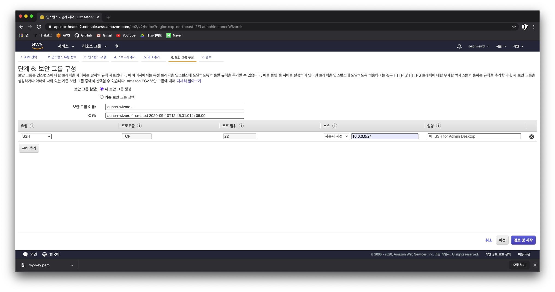Open the 사용자 지정 source dropdown

[336, 136]
